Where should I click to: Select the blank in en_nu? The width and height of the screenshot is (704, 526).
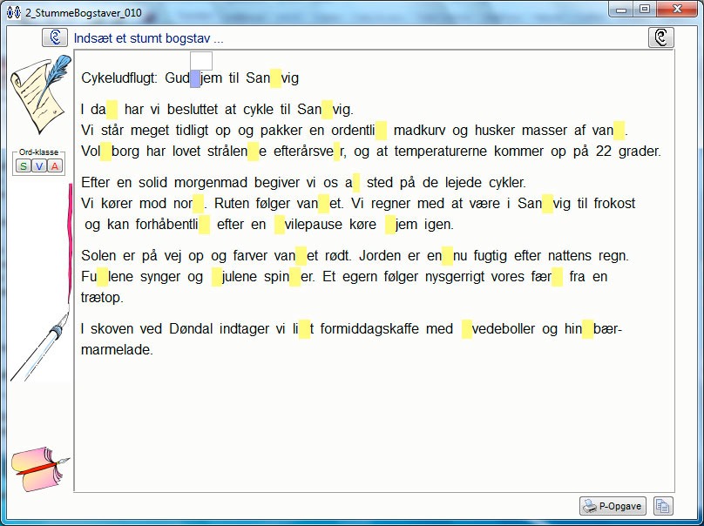tap(447, 256)
